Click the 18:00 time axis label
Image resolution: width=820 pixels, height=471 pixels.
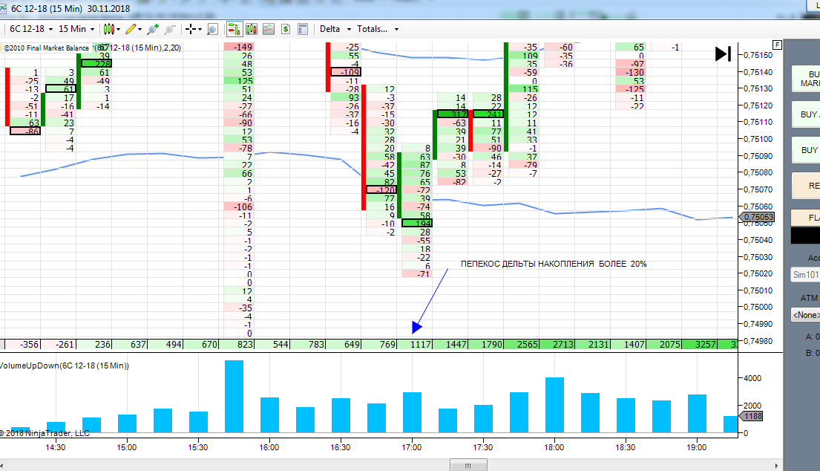[554, 447]
